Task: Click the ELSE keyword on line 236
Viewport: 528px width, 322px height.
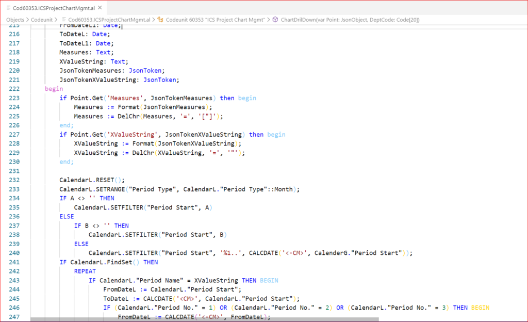Action: (67, 217)
